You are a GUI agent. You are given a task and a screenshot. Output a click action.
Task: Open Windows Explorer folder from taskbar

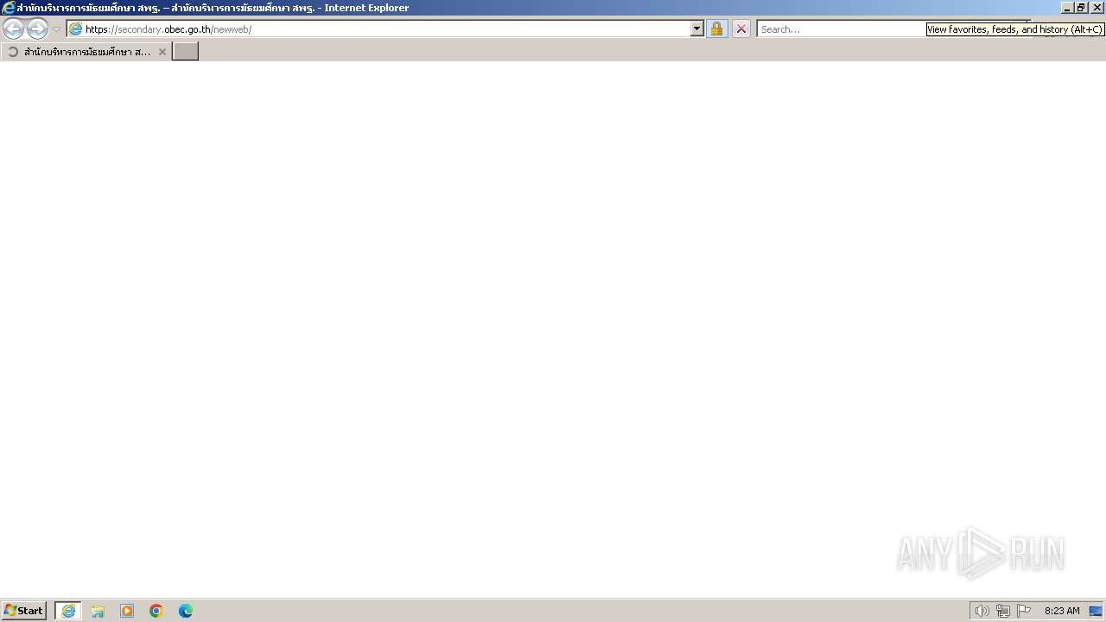coord(98,611)
